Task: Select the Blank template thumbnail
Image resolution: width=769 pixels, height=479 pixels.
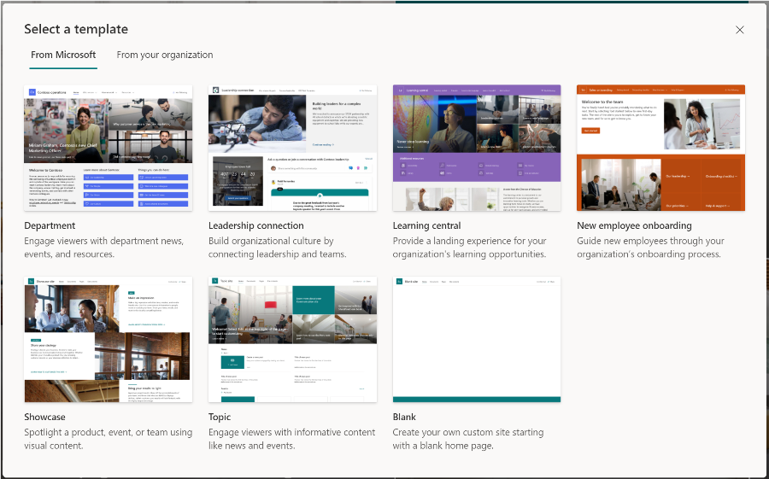Action: tap(477, 339)
